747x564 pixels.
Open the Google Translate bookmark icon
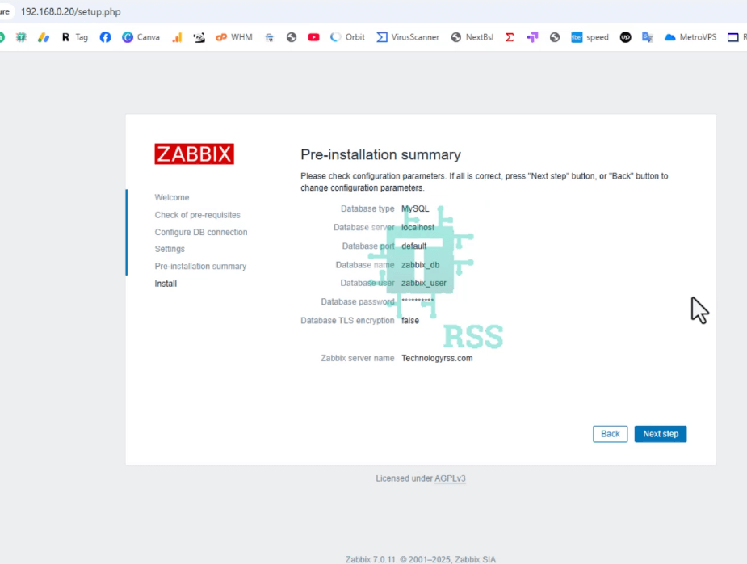pyautogui.click(x=648, y=37)
